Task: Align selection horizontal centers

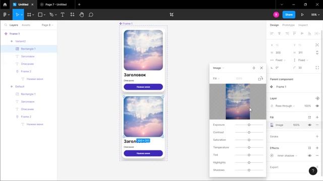Action: 279,34
